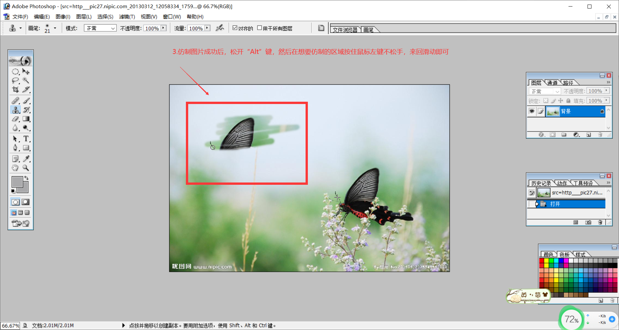Select the Slice tool
This screenshot has width=619, height=330.
(26, 89)
